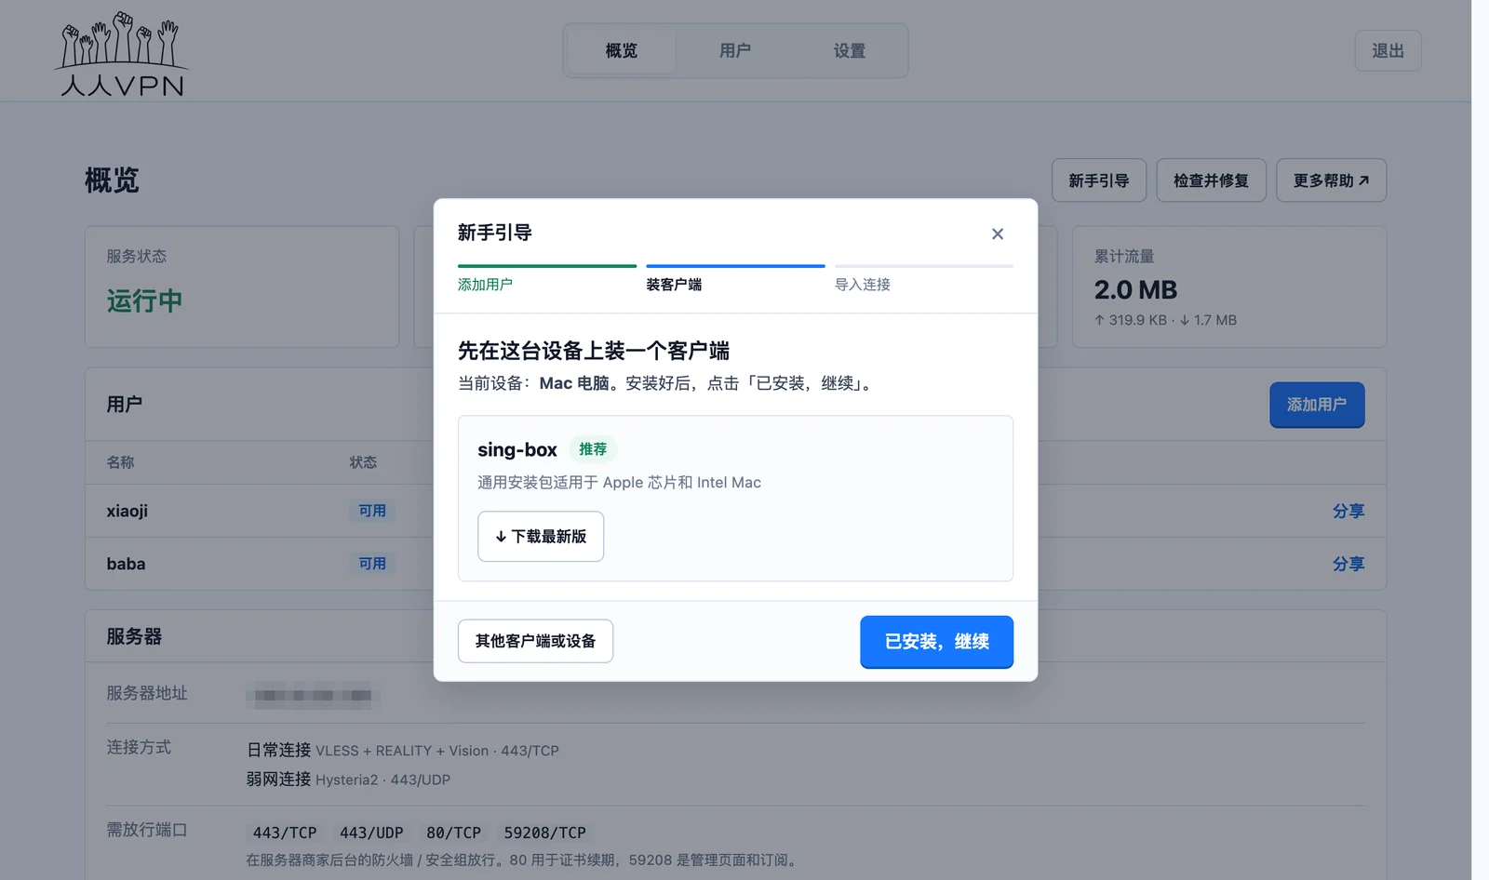
Task: Click the 59208/TCP port tag
Action: pos(545,833)
